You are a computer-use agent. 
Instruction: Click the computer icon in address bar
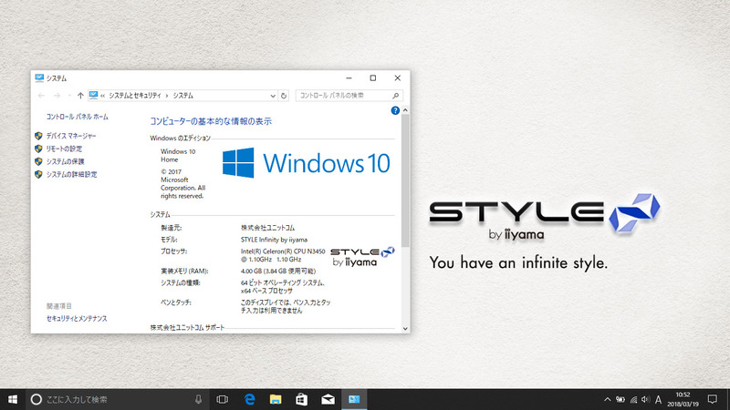[93, 96]
